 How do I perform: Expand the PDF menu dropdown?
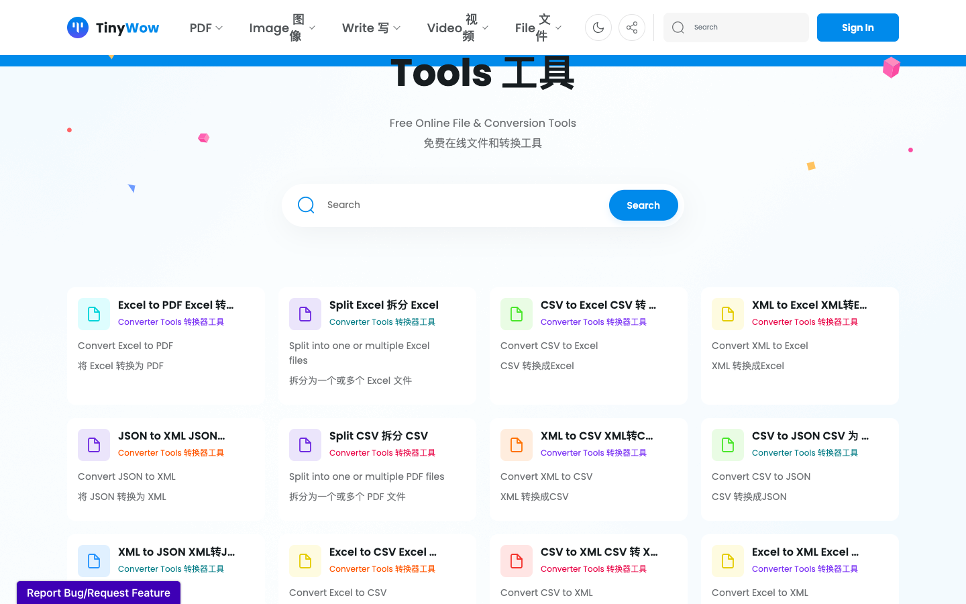click(206, 28)
